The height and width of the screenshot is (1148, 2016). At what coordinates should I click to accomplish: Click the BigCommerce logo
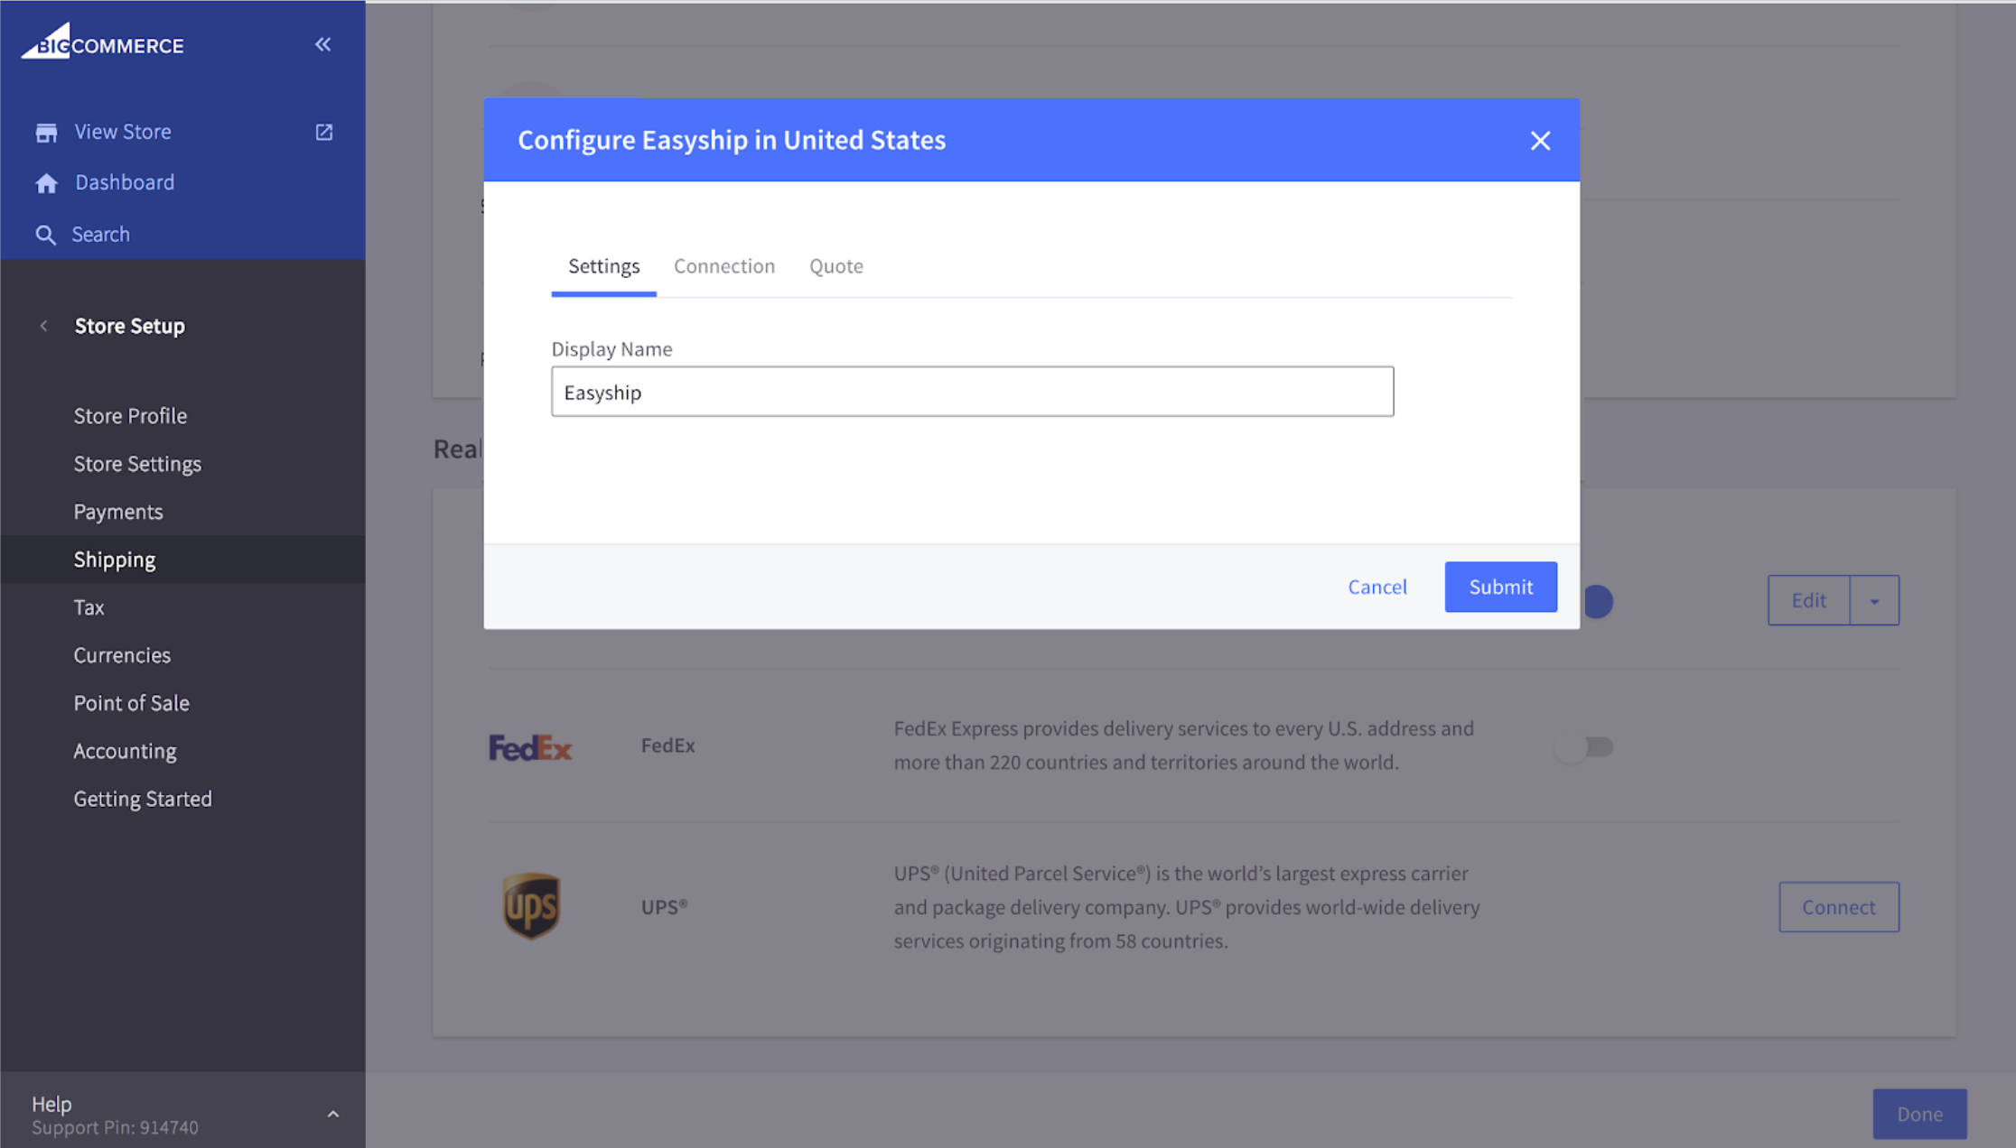point(102,42)
